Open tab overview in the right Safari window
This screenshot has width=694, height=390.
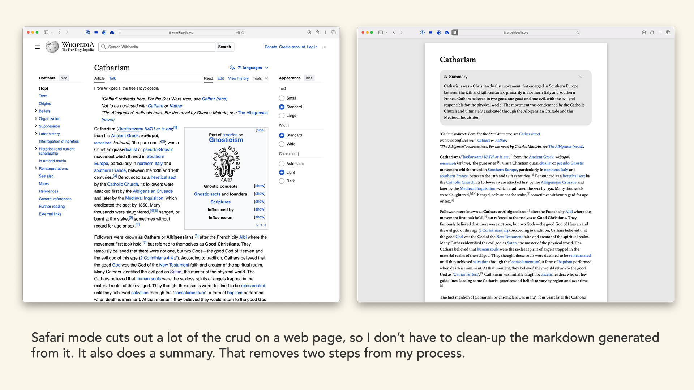point(668,32)
